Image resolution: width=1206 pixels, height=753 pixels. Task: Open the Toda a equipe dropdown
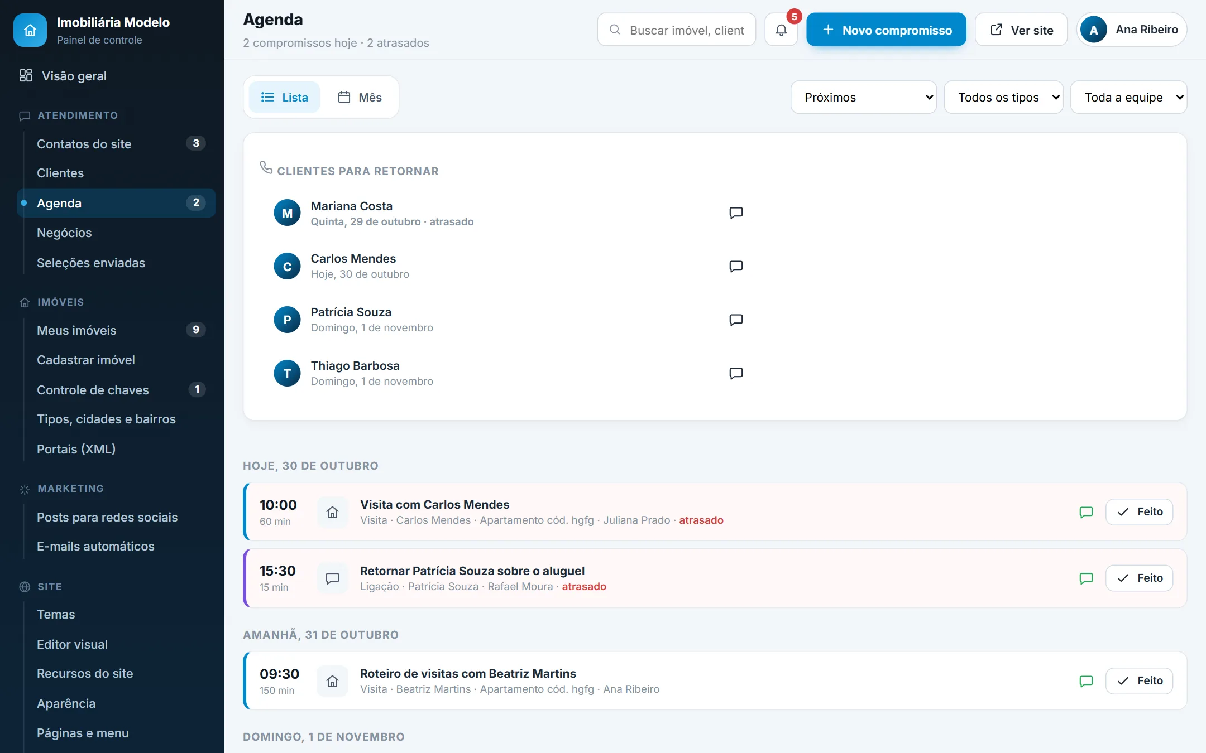click(x=1128, y=97)
